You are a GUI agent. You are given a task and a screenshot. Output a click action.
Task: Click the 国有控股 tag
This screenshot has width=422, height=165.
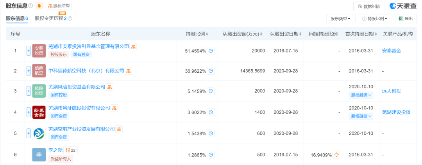pyautogui.click(x=59, y=95)
